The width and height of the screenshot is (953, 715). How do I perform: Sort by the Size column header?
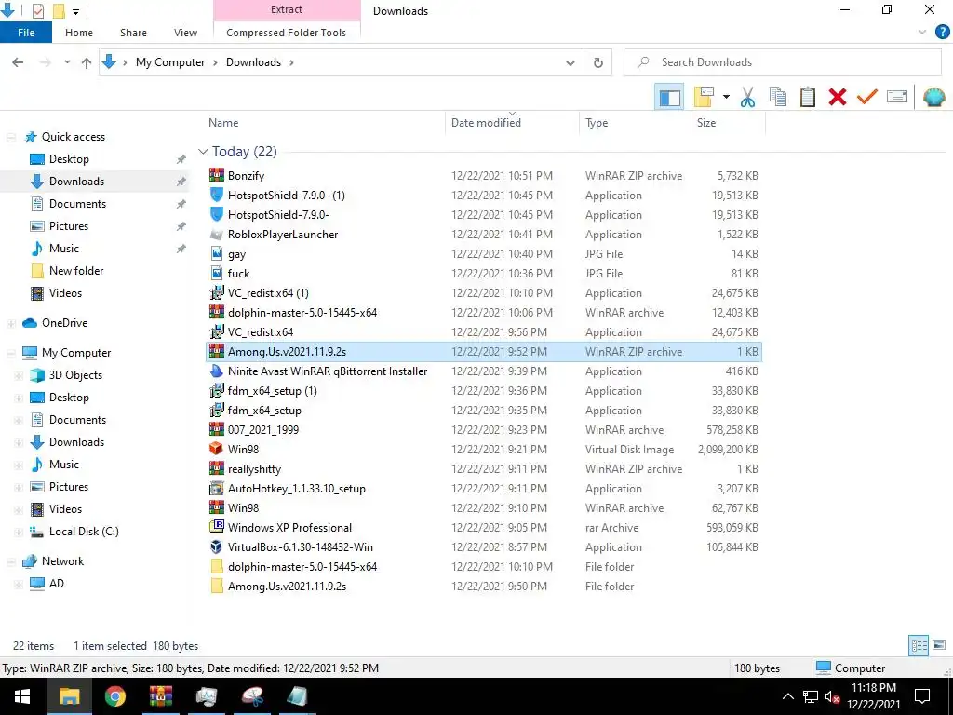(706, 123)
